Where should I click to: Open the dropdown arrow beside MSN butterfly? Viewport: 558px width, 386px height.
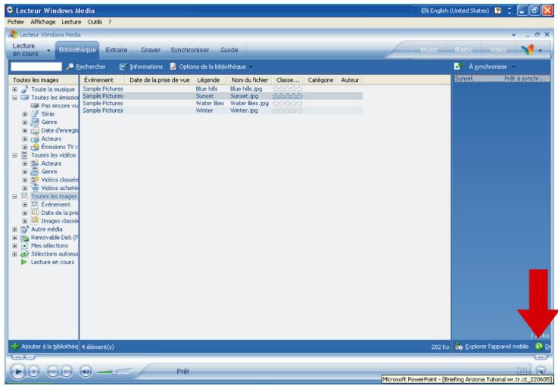pyautogui.click(x=540, y=51)
